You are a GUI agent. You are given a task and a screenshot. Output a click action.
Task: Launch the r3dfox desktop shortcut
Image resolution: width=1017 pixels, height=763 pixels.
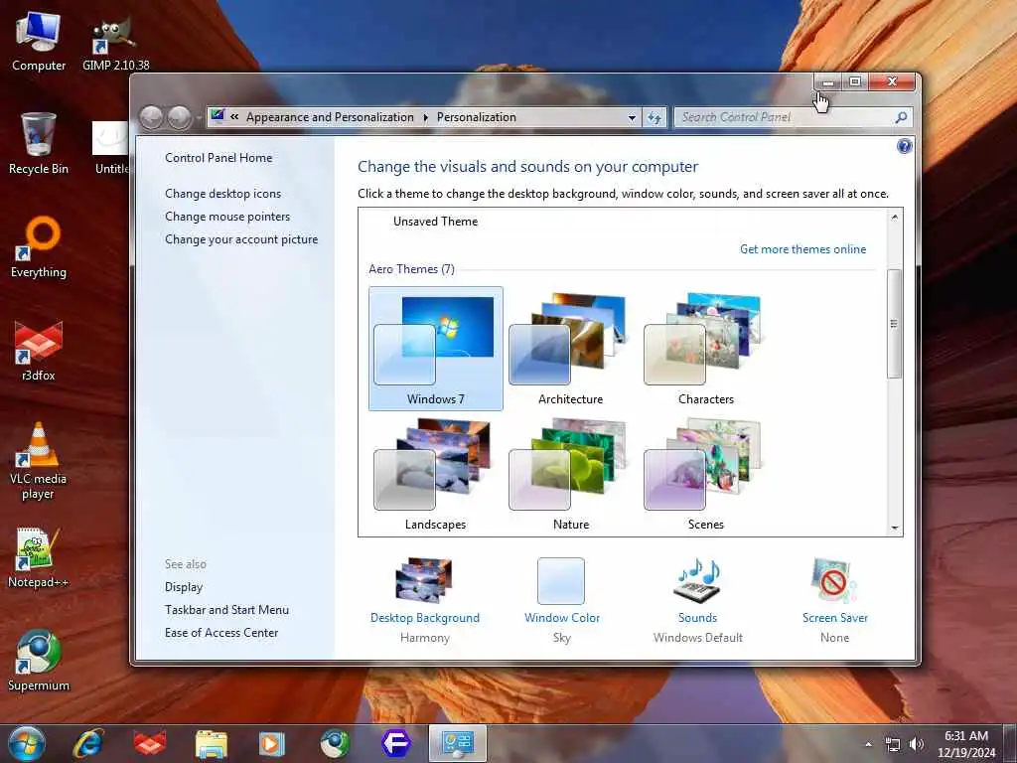coord(39,351)
